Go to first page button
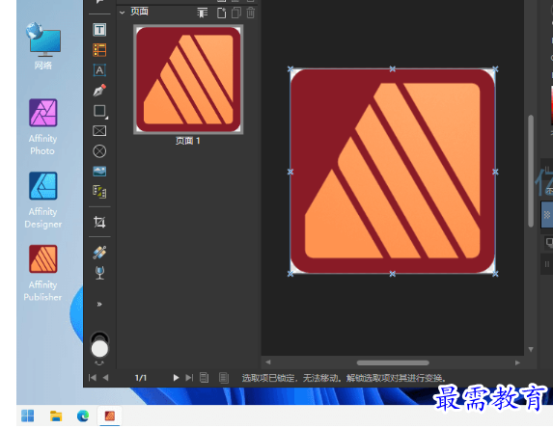Viewport: 553px width, 429px height. pyautogui.click(x=93, y=378)
